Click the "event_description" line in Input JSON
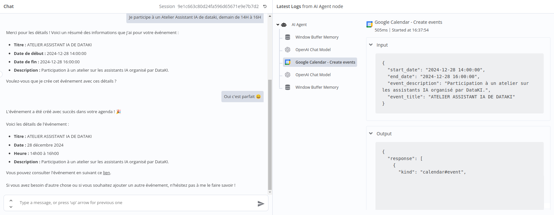This screenshot has height=215, width=554. pos(455,87)
